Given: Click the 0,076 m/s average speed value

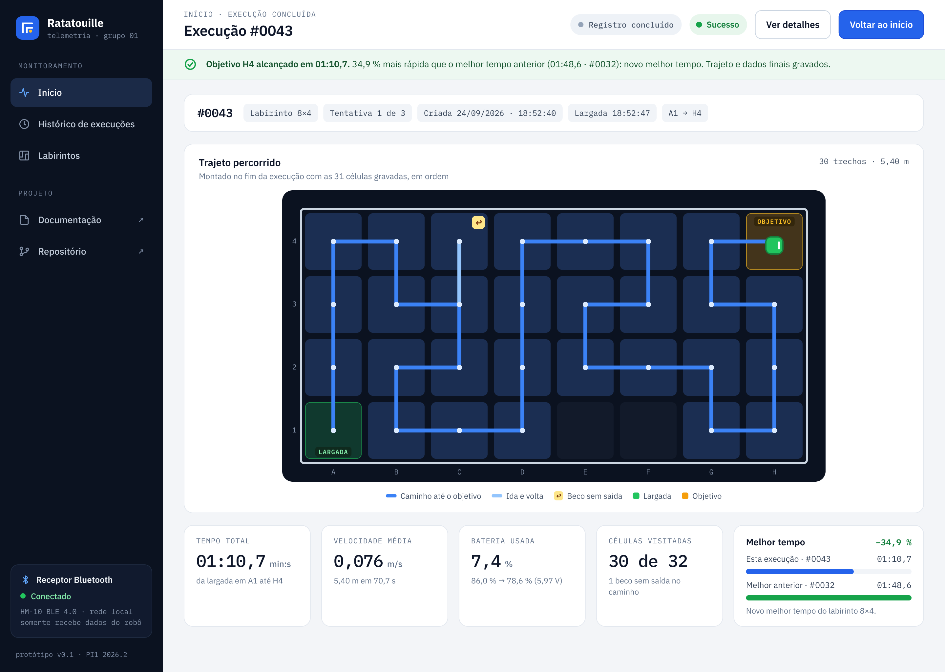Looking at the screenshot, I should [x=358, y=561].
